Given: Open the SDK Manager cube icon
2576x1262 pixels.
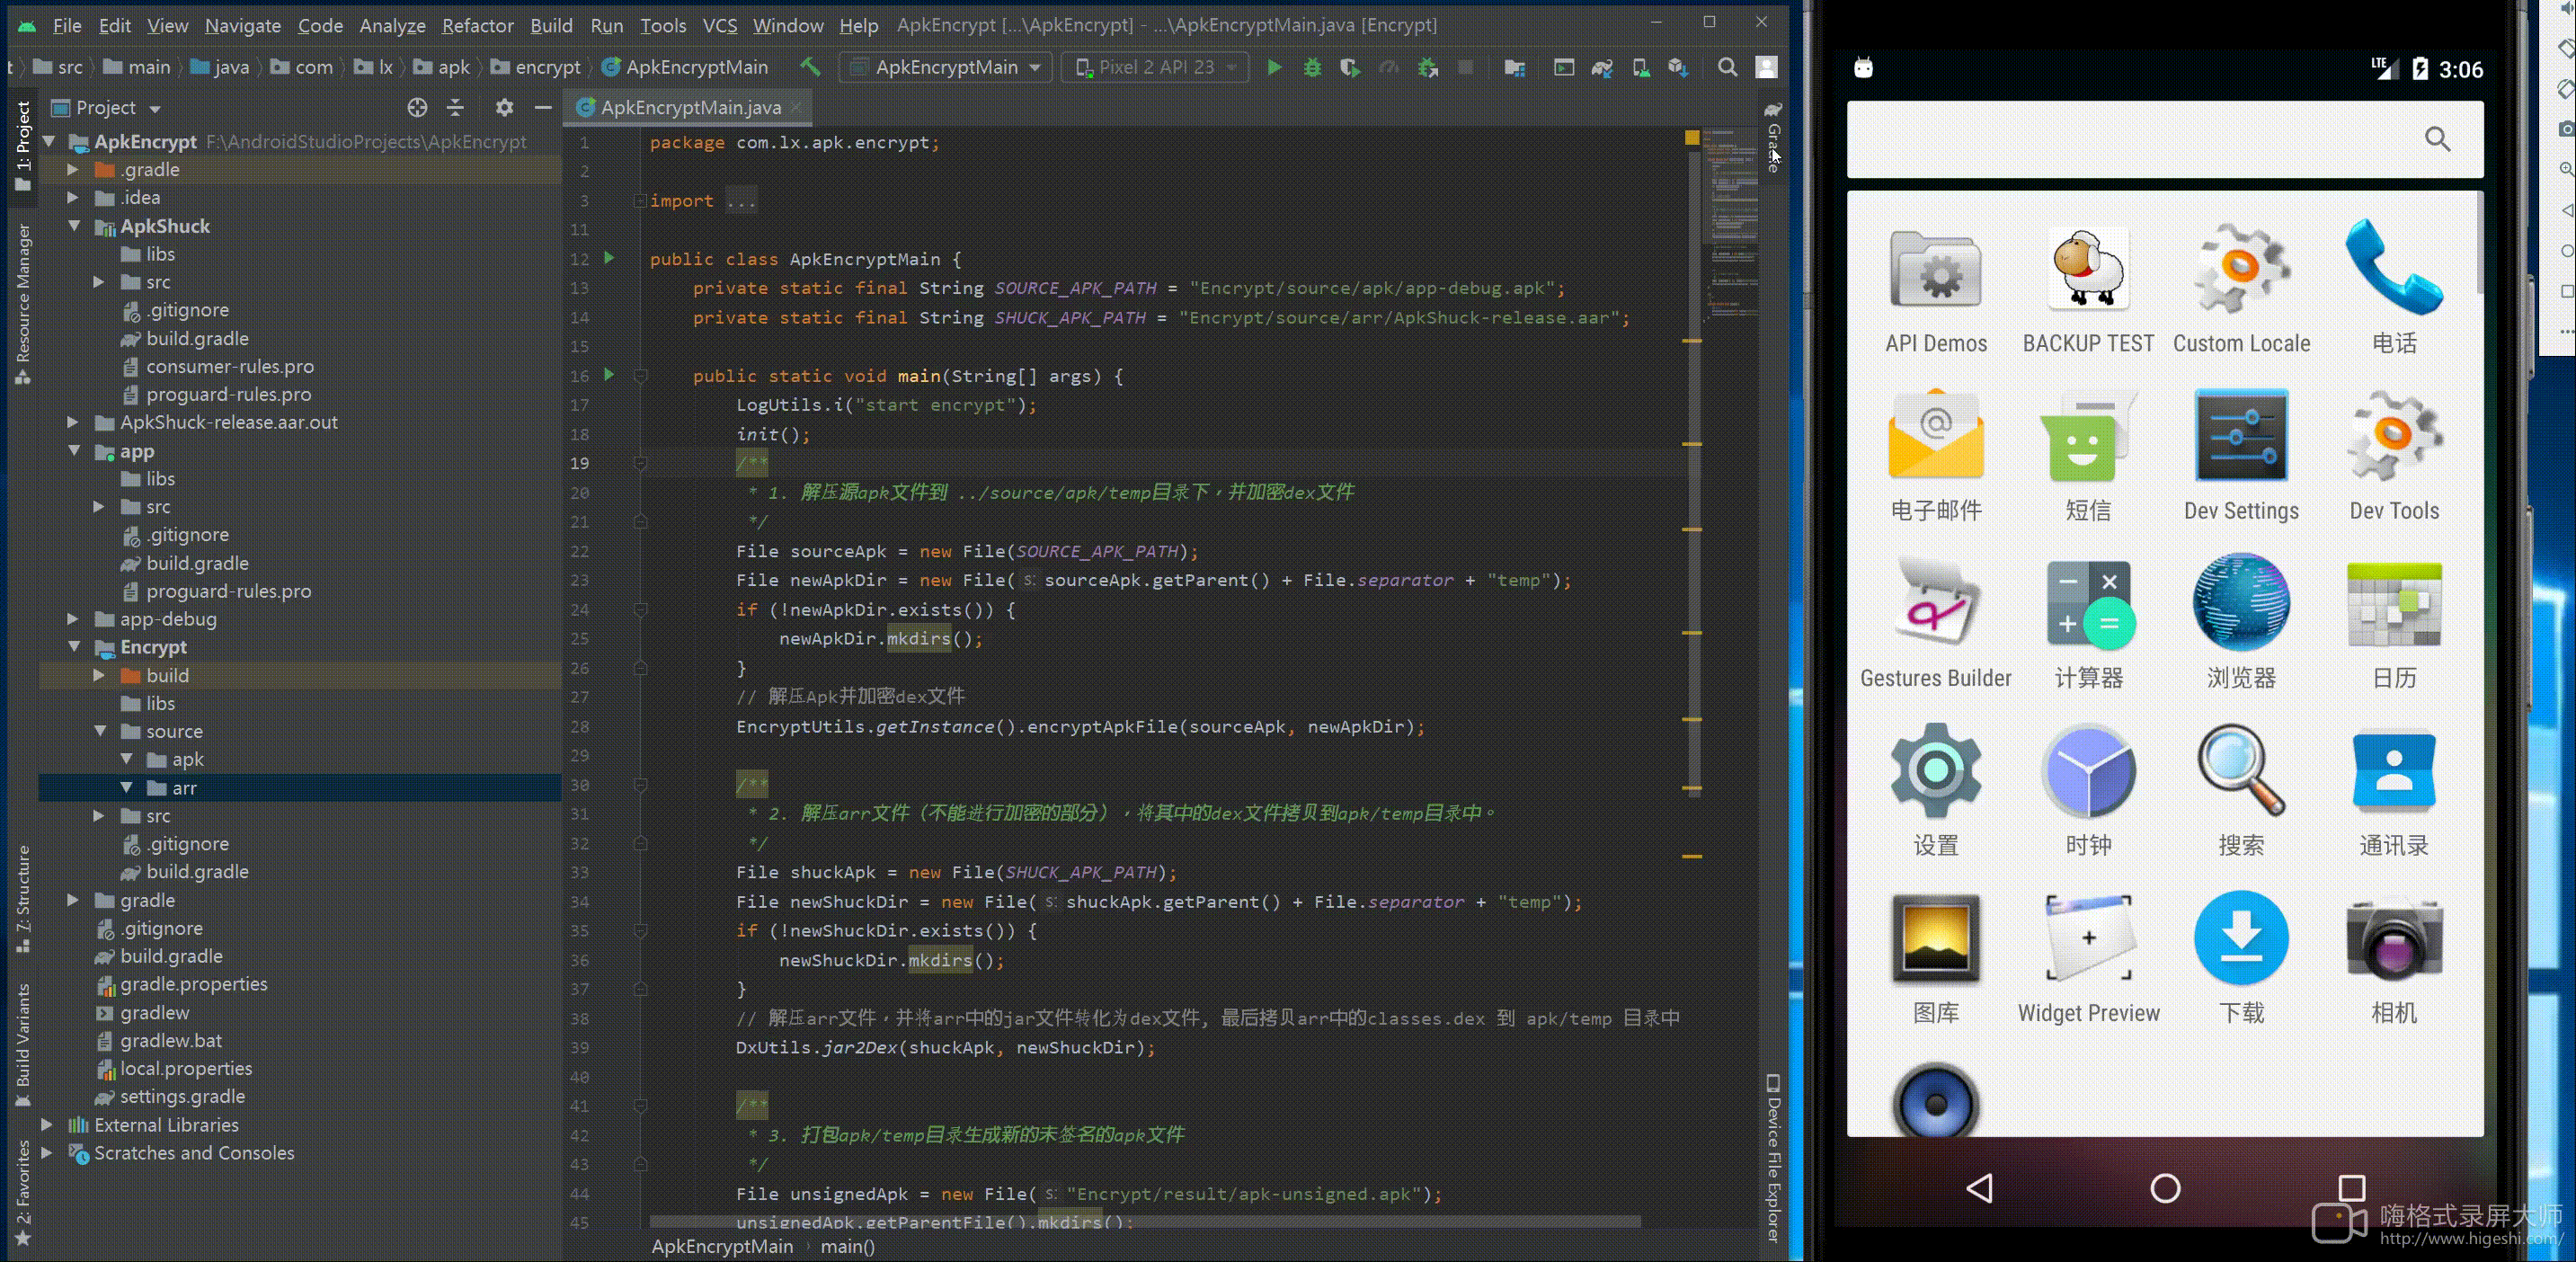Looking at the screenshot, I should point(1678,67).
